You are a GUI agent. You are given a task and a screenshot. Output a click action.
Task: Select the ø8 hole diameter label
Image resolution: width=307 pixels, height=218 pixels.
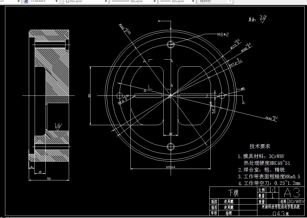[243, 89]
